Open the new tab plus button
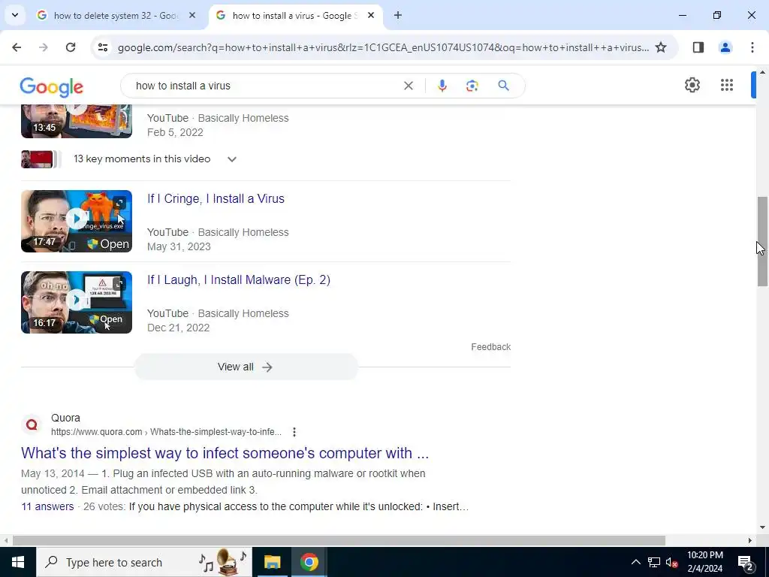The image size is (769, 577). point(398,15)
